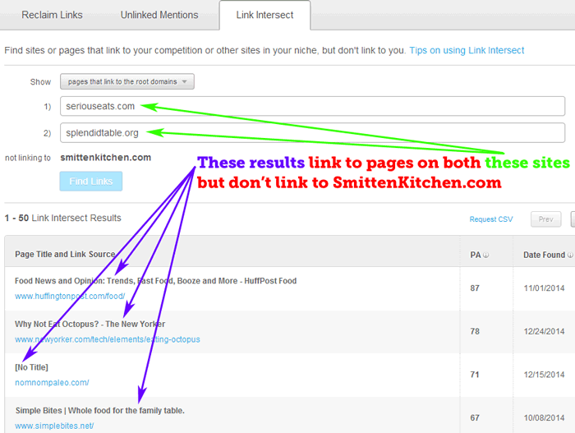Select the Why Not Eat Octopus title

pos(90,324)
